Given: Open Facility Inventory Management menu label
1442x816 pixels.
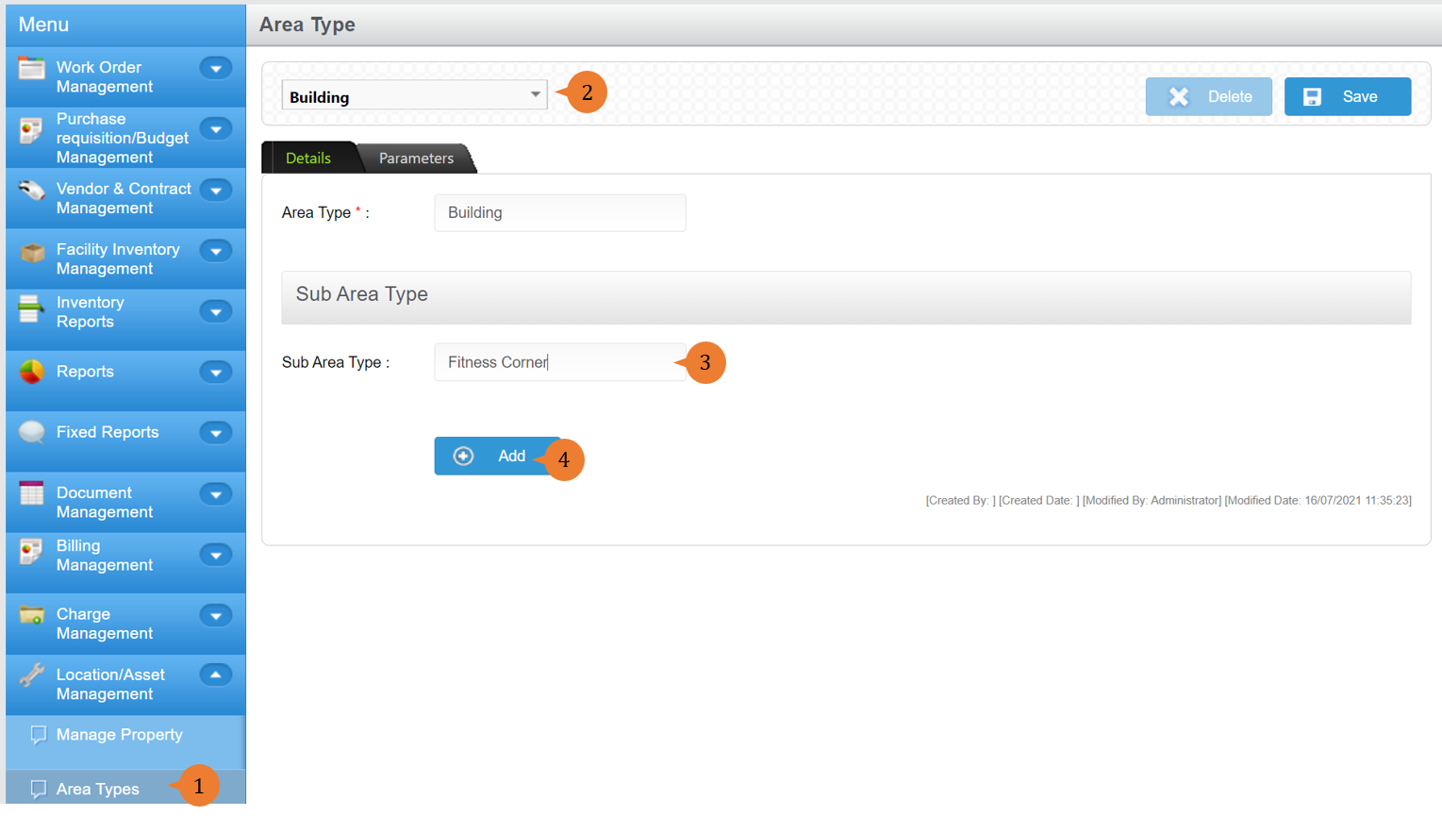Looking at the screenshot, I should [x=118, y=259].
